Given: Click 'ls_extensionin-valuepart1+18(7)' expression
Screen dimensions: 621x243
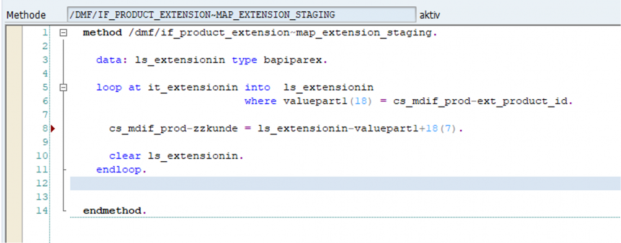Looking at the screenshot, I should point(357,128).
